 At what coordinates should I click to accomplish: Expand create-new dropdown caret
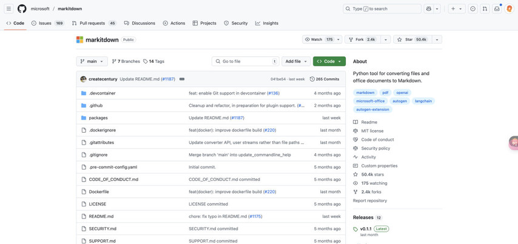point(460,9)
